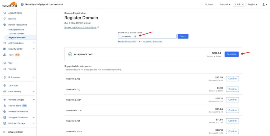The height and width of the screenshot is (136, 270).
Task: Expand the Security Center section
Action: pos(34,49)
